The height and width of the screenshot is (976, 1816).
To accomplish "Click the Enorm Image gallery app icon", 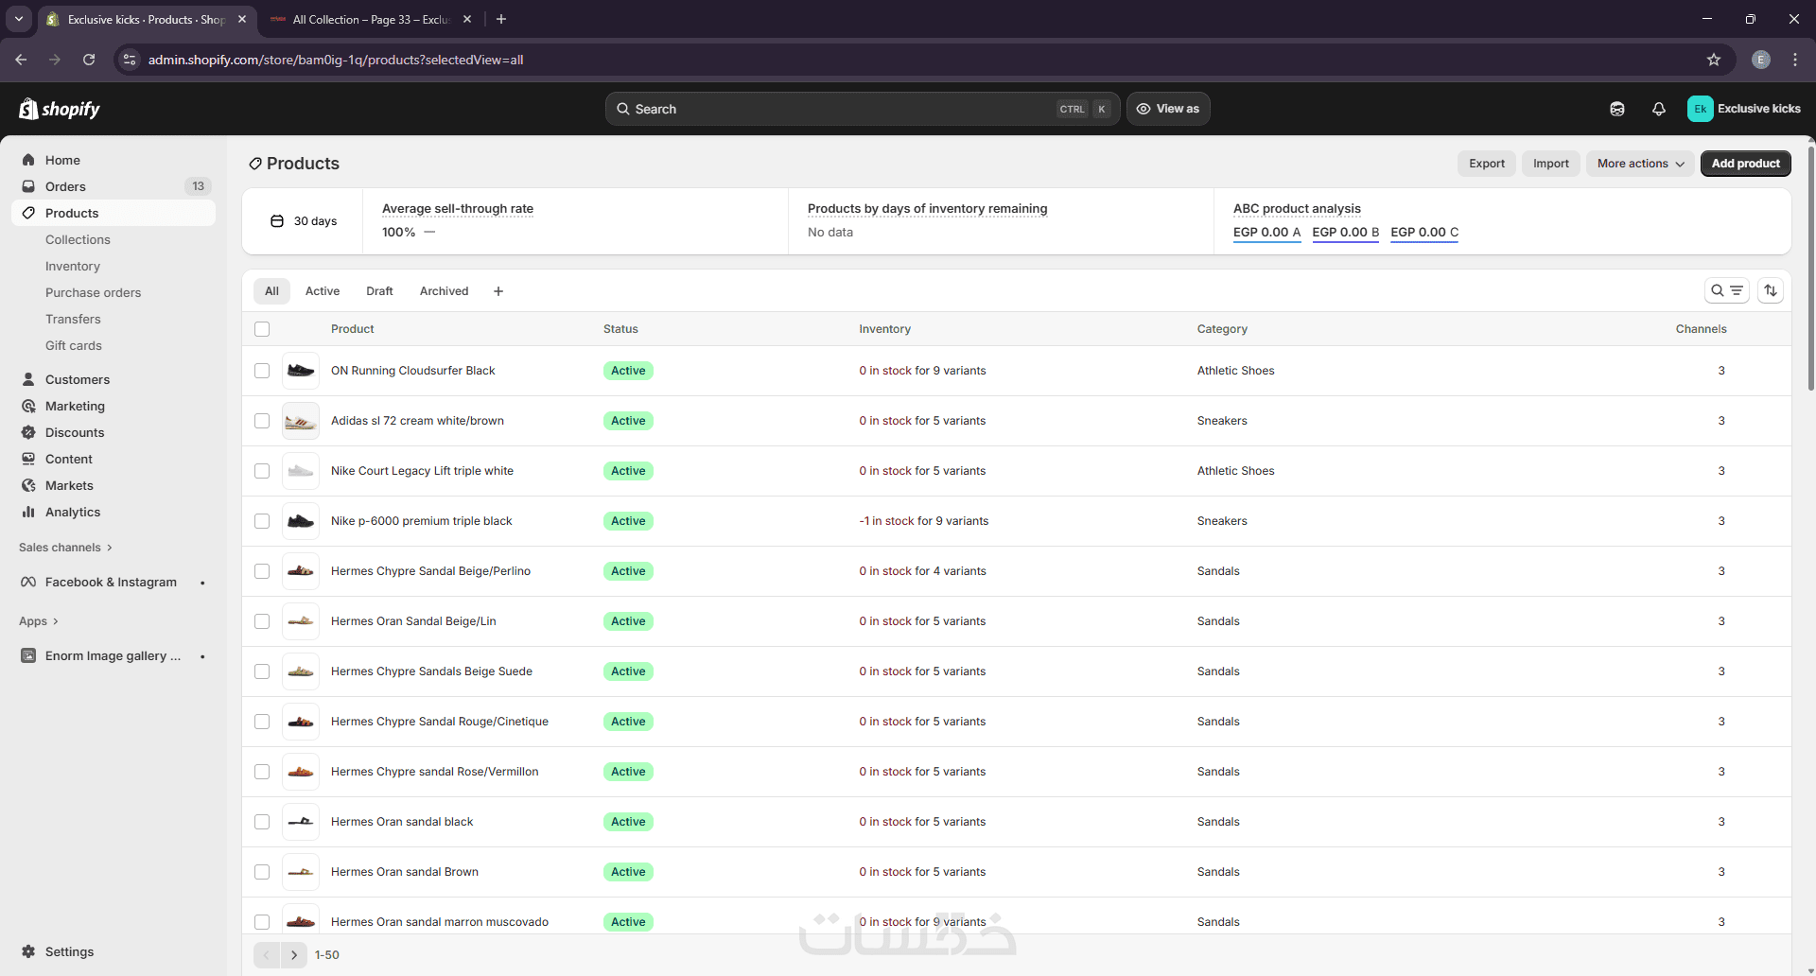I will click(x=28, y=655).
